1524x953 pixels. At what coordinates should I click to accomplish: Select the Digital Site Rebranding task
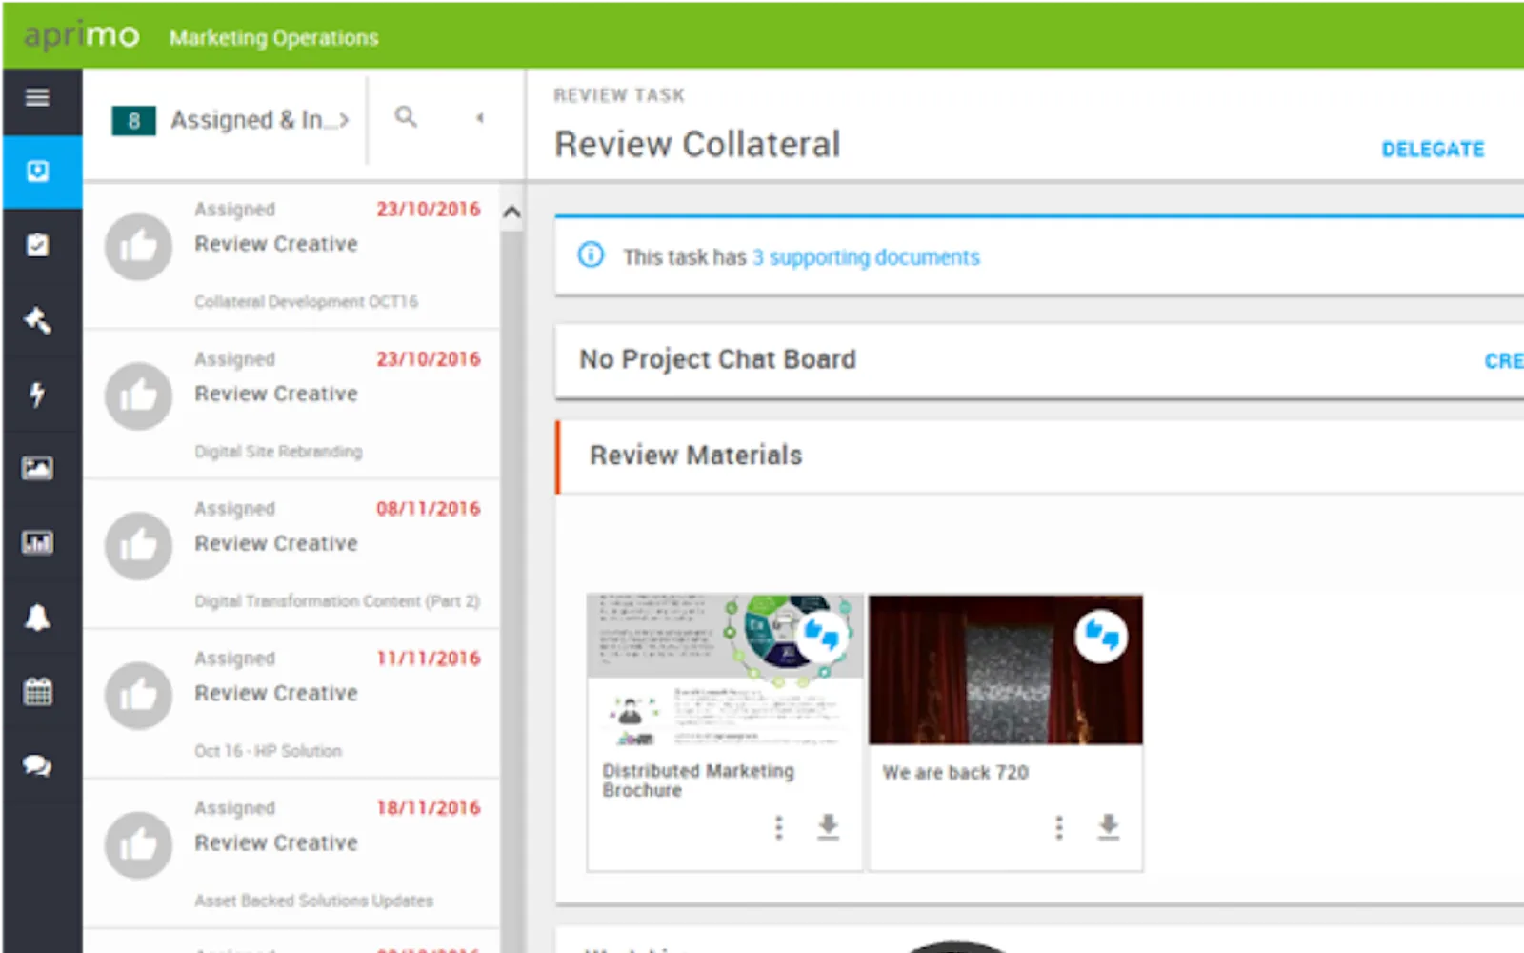(x=291, y=405)
